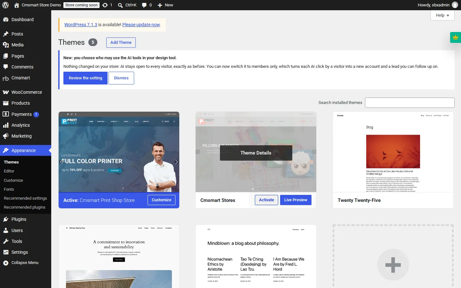The width and height of the screenshot is (461, 288).
Task: Click the Posts pushpin icon
Action: pyautogui.click(x=6, y=34)
